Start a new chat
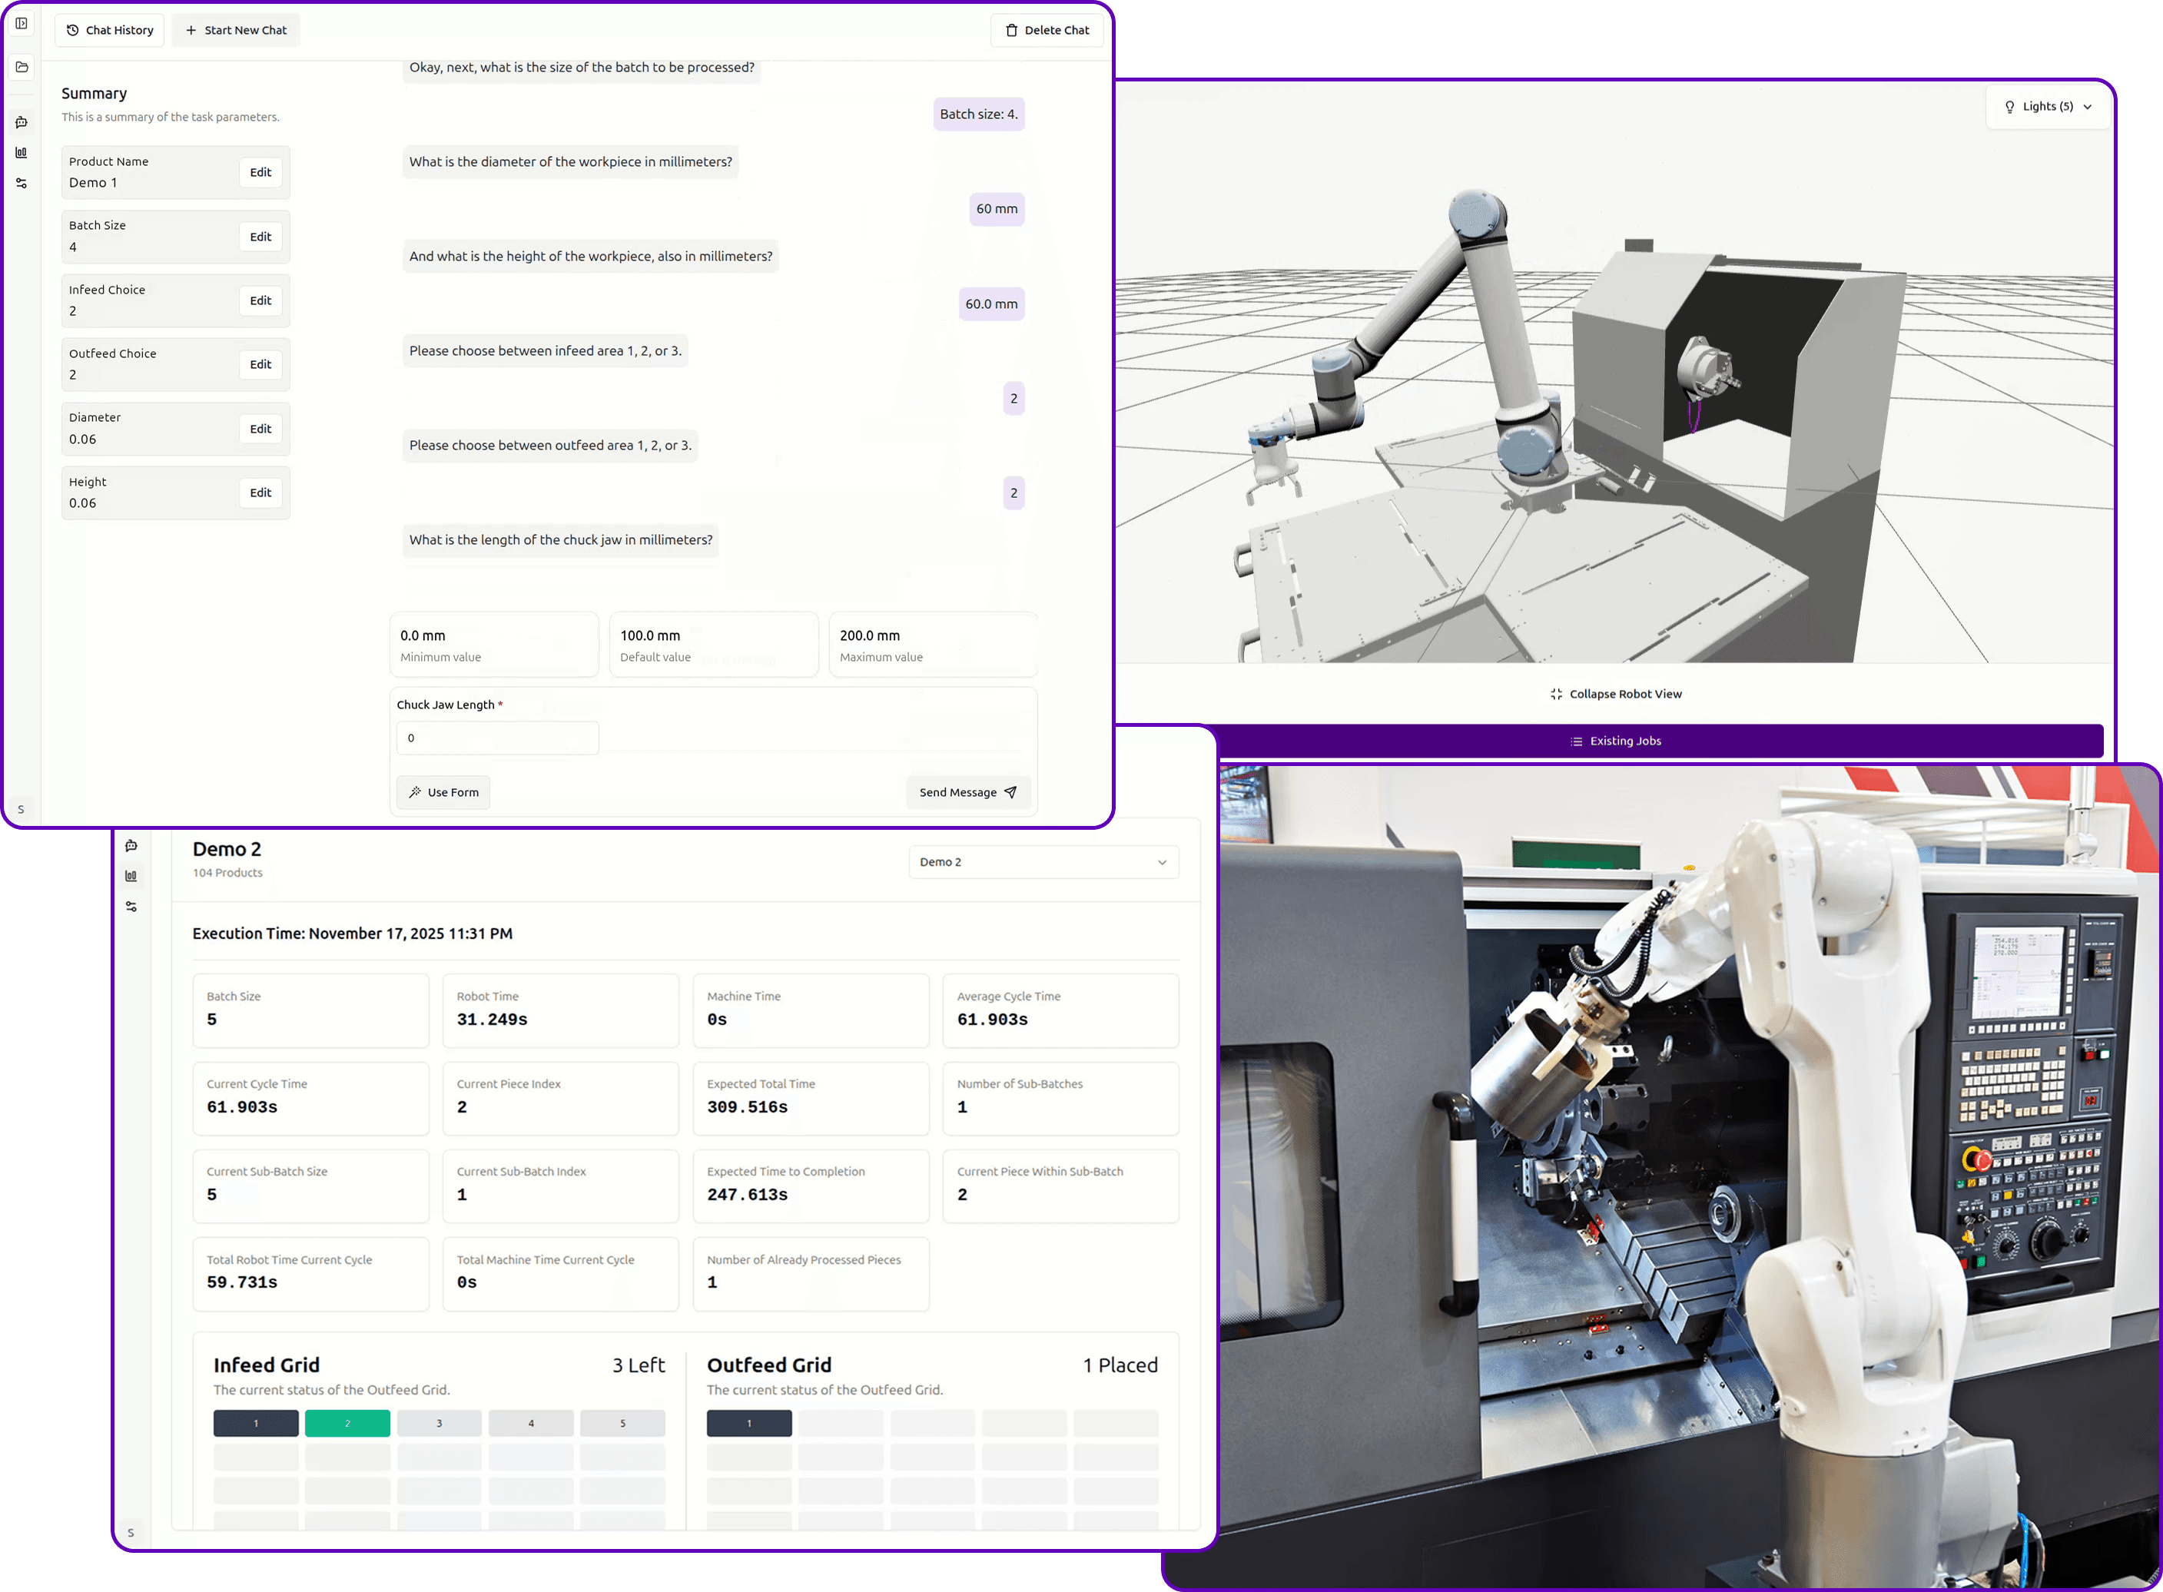The width and height of the screenshot is (2163, 1592). (x=236, y=30)
